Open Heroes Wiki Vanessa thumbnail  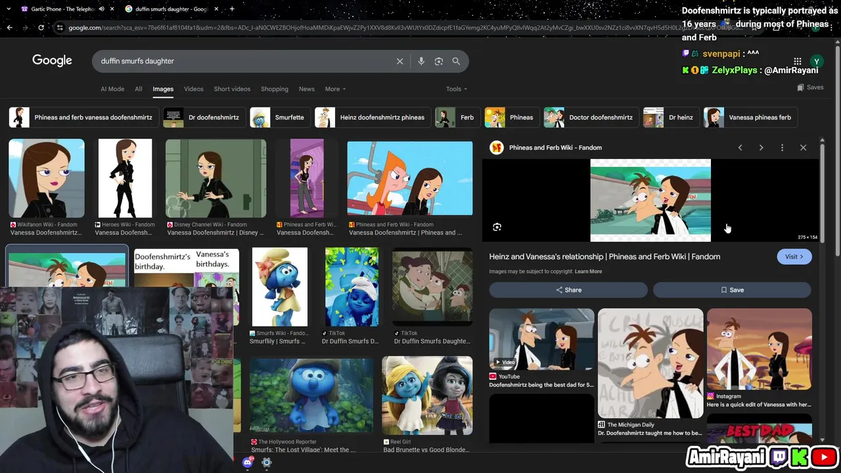click(x=125, y=178)
